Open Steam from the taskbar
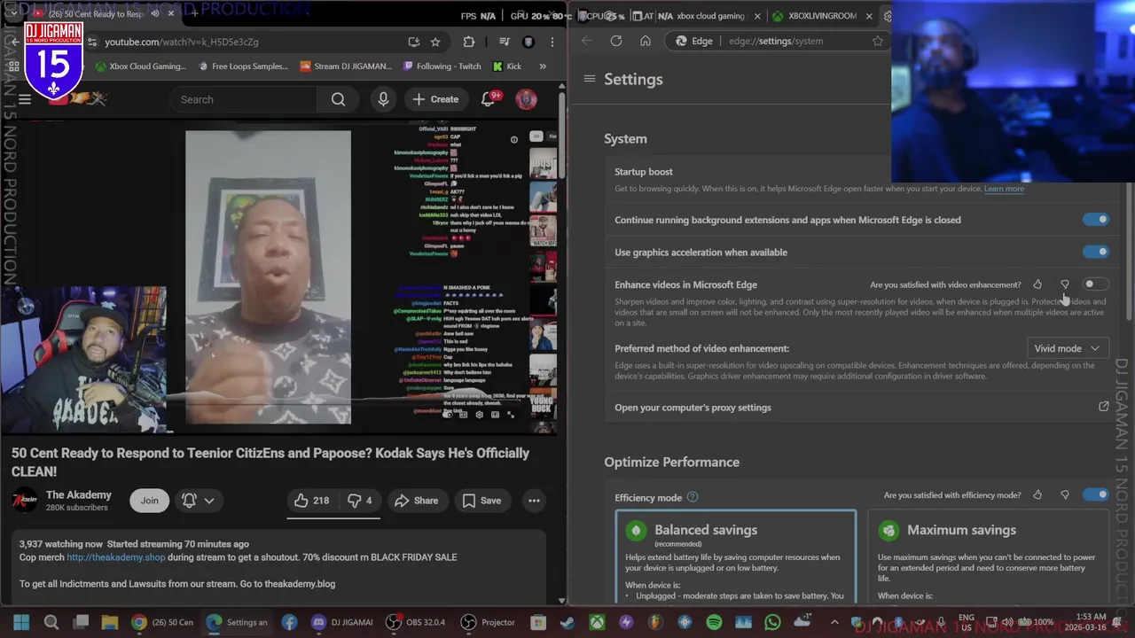 (567, 623)
